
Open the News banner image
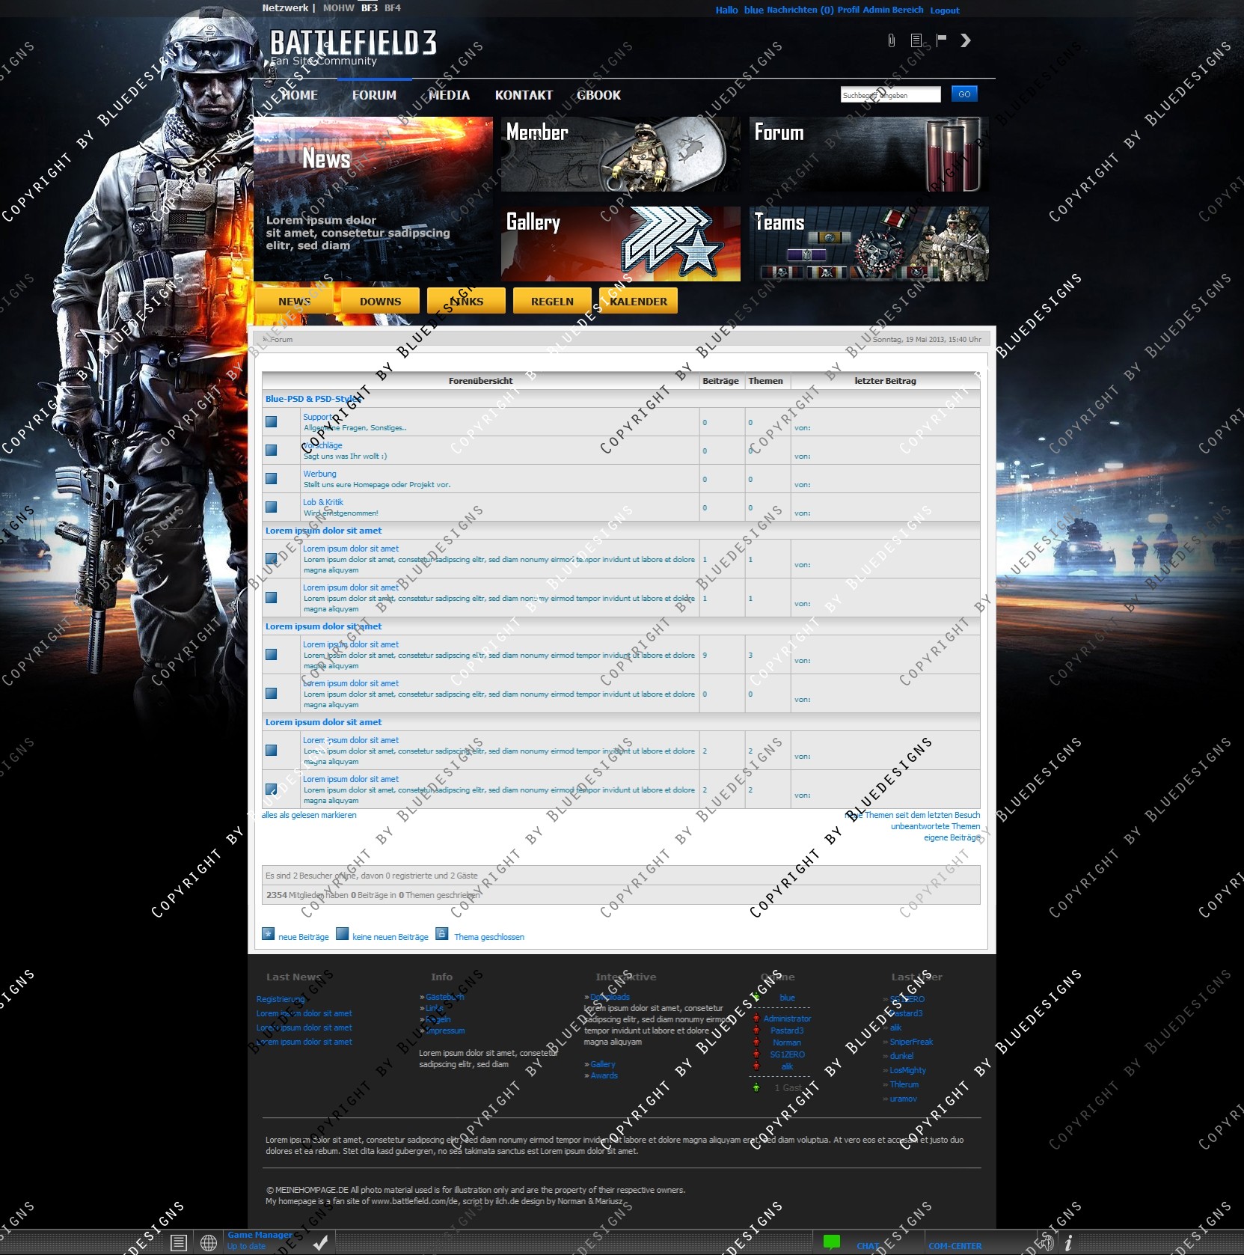pos(373,199)
